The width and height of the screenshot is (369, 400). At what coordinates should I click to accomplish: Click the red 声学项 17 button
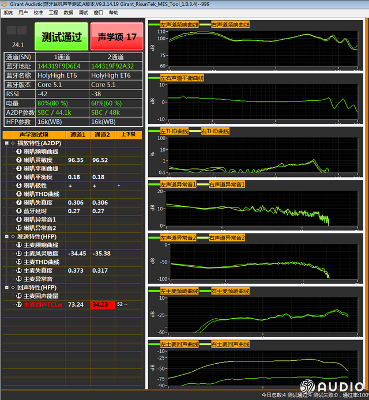117,36
